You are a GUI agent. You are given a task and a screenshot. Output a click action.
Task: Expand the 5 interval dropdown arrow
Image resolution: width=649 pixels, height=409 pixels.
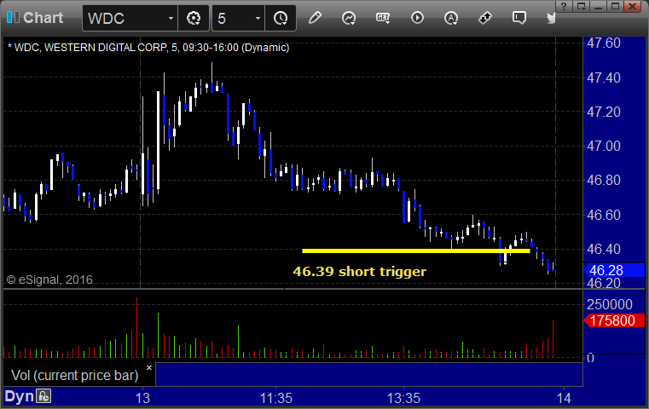[258, 18]
